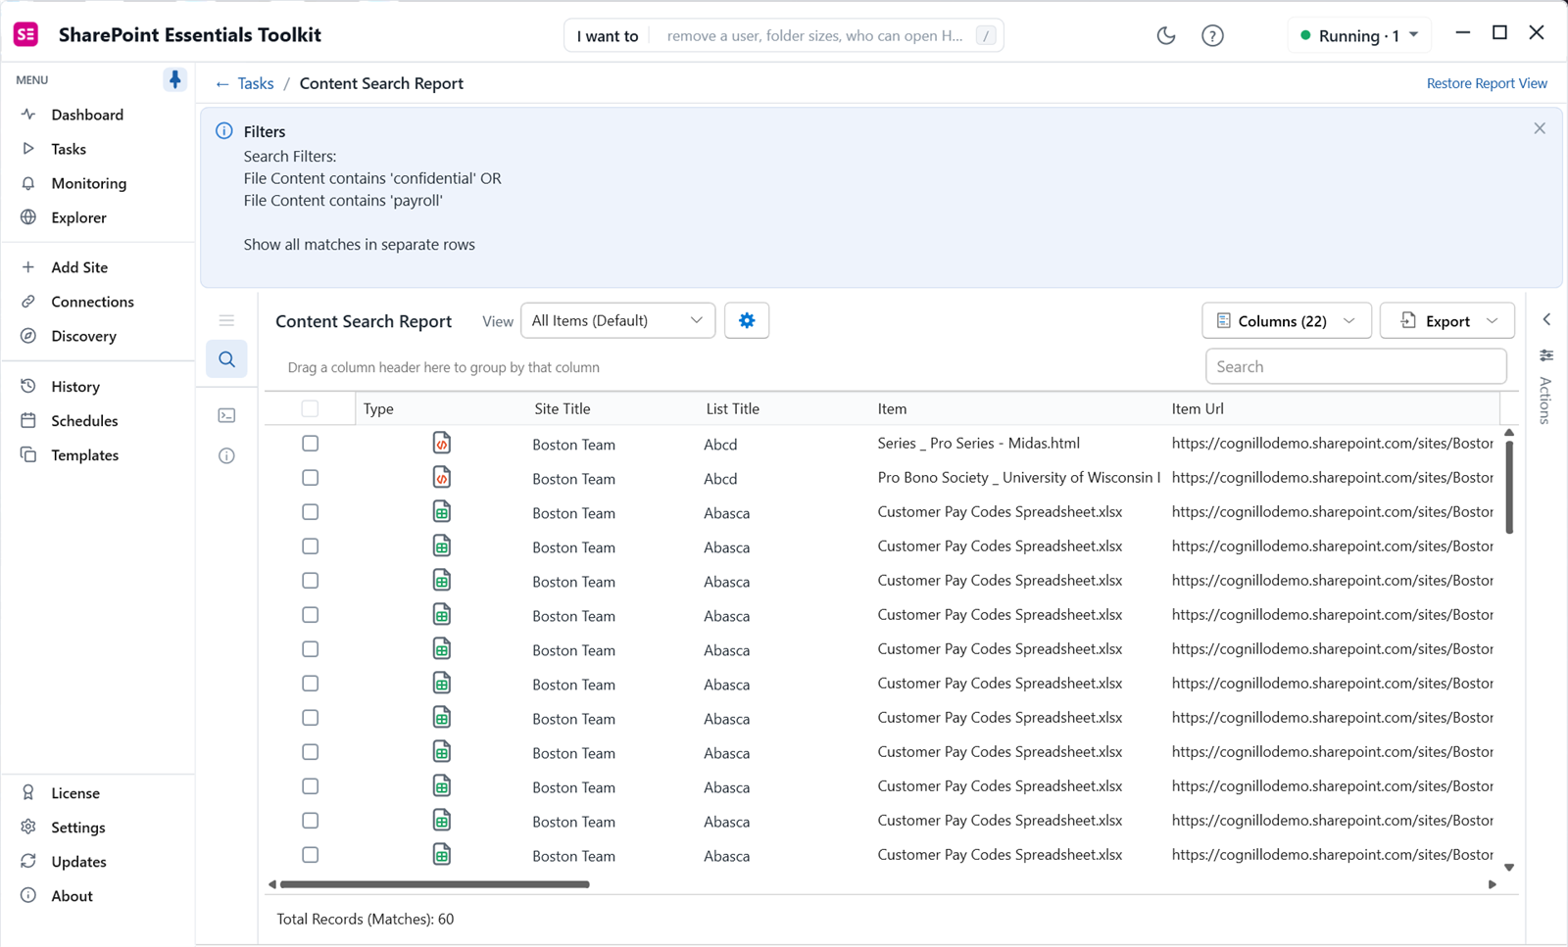Image resolution: width=1568 pixels, height=947 pixels.
Task: Click the slash shortcut key in command box
Action: tap(986, 36)
